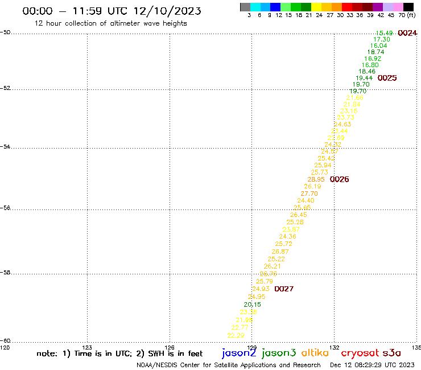This screenshot has height=370, width=421.
Task: Click the legend value label '70 (ft)'
Action: pyautogui.click(x=407, y=15)
